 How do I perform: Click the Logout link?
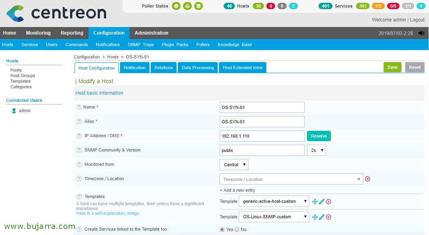pyautogui.click(x=417, y=19)
